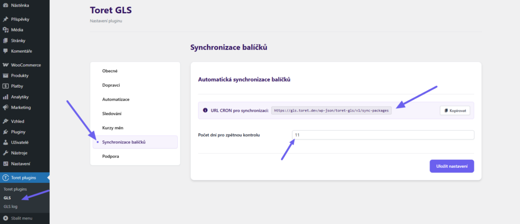The height and width of the screenshot is (224, 520).
Task: Open the Toret plugins submenu link
Action: (x=15, y=189)
